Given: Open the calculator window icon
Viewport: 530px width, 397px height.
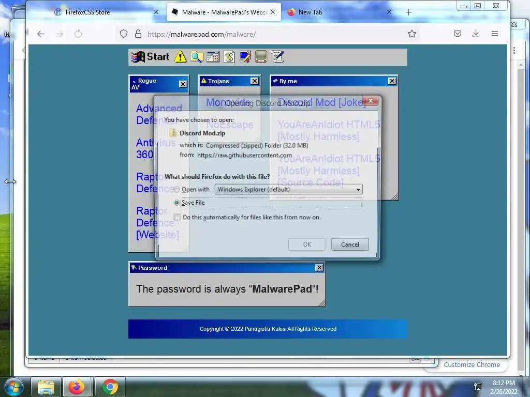Looking at the screenshot, I should click(x=213, y=57).
